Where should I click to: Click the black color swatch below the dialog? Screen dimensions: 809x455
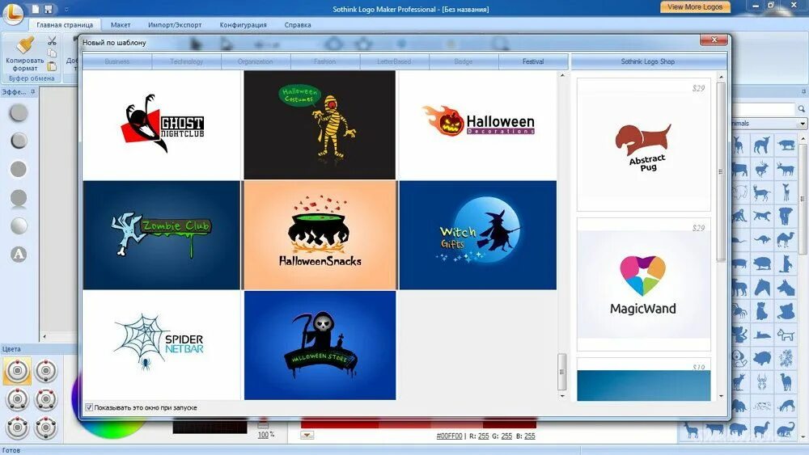point(210,428)
